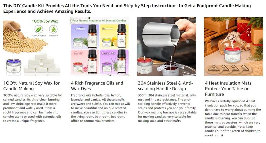266x143 pixels.
Task: Click the red candle beside the reindeer bag
Action: (232, 54)
